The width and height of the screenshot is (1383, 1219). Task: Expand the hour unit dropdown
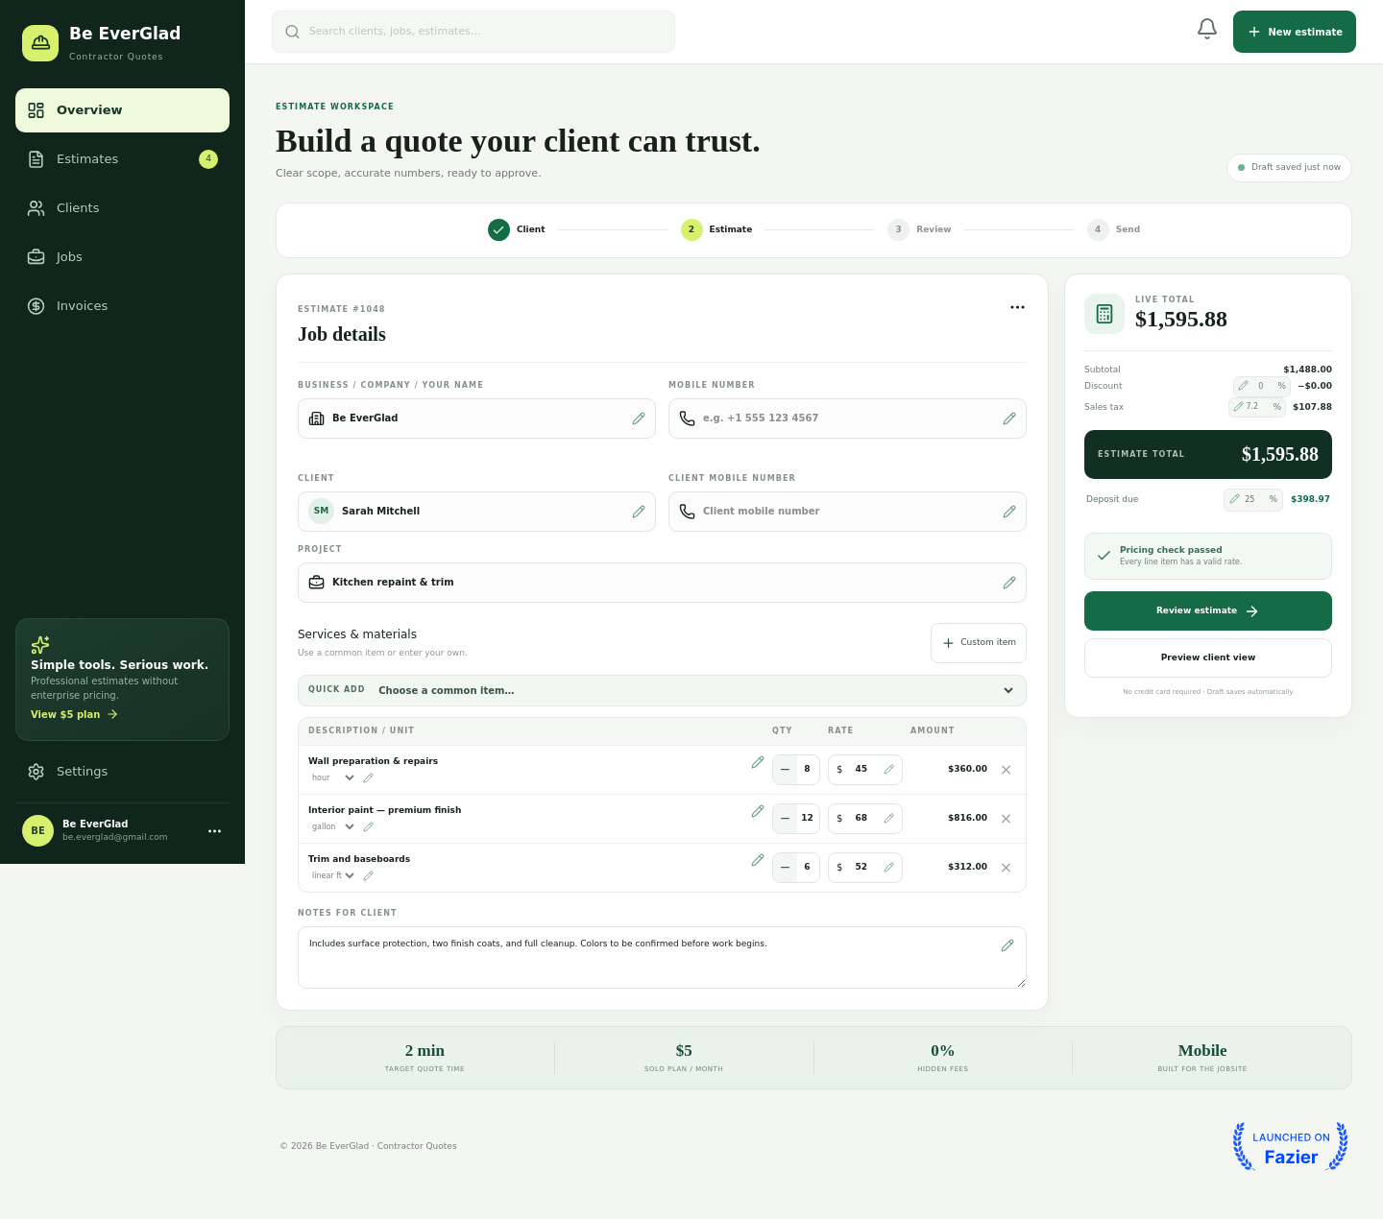332,777
